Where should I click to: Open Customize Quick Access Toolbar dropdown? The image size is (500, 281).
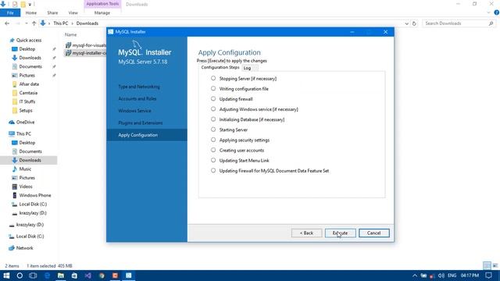30,5
